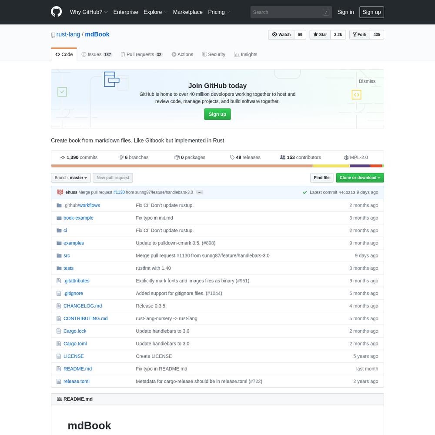Click the Star button
This screenshot has width=435, height=435.
320,35
